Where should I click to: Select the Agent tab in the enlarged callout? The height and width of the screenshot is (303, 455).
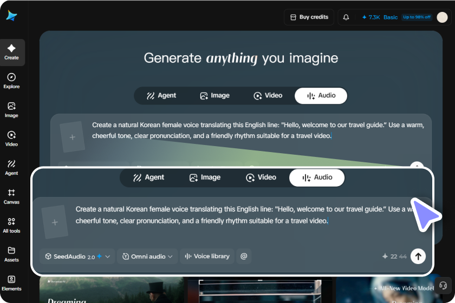tap(148, 177)
